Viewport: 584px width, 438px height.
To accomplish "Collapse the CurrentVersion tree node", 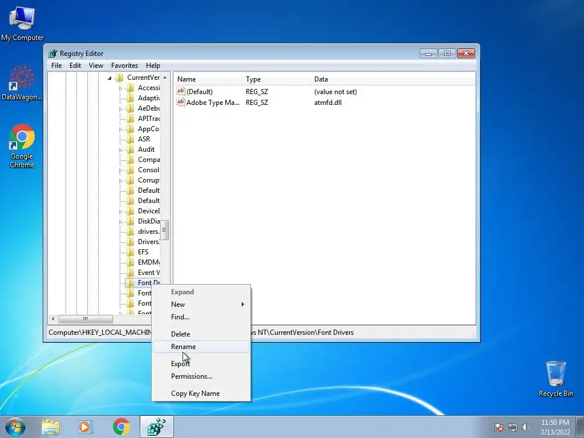I will pyautogui.click(x=109, y=78).
